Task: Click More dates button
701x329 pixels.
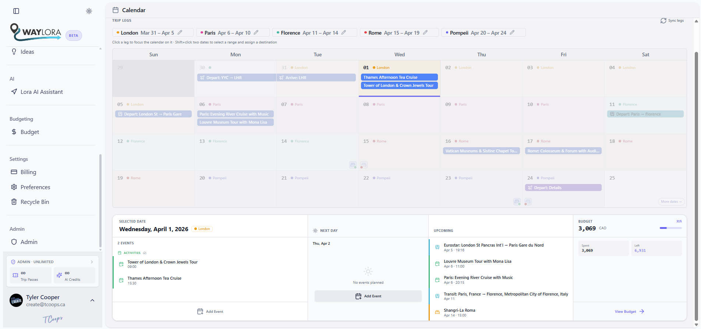Action: pyautogui.click(x=671, y=202)
